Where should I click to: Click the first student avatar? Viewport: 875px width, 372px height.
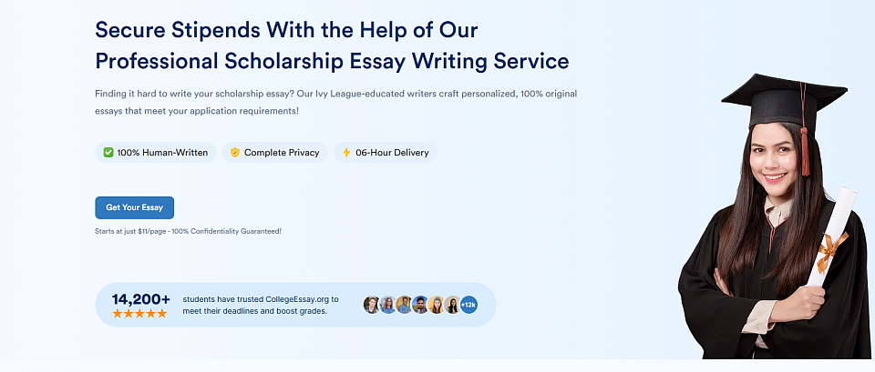371,305
